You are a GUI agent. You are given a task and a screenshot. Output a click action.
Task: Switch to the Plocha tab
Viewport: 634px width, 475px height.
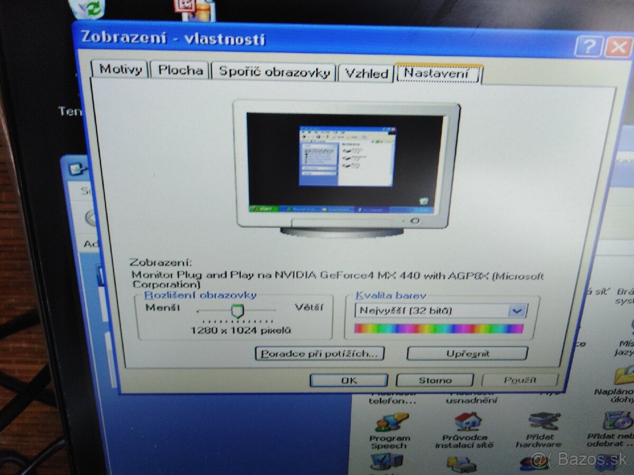click(x=181, y=71)
